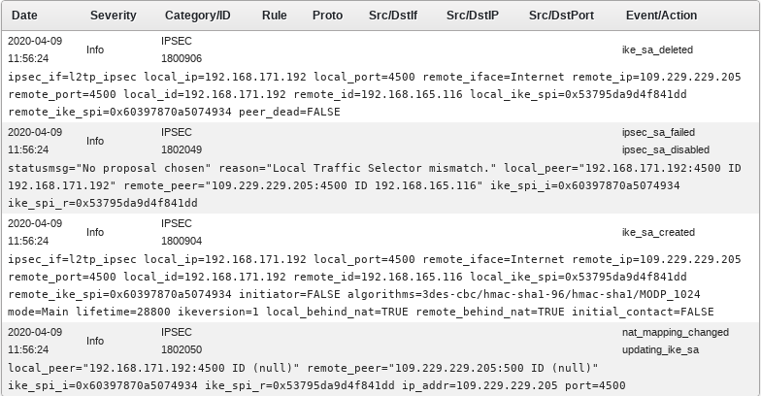761x396 pixels.
Task: Click the Src/DstPort column header
Action: [x=562, y=16]
